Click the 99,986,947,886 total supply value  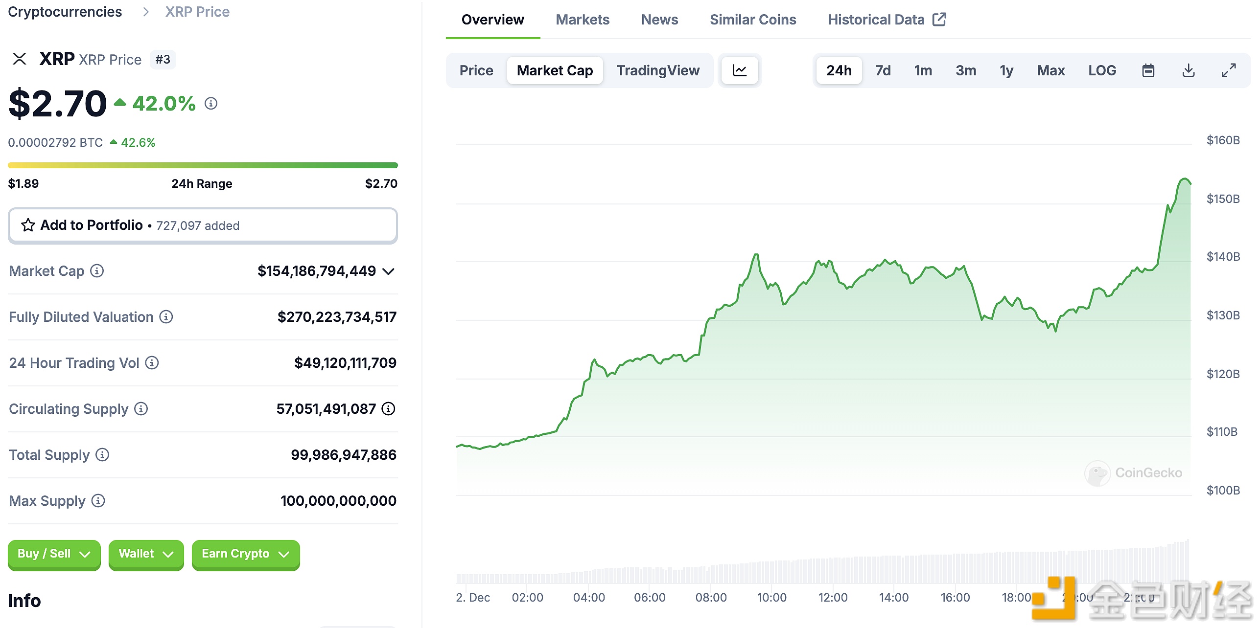[344, 455]
